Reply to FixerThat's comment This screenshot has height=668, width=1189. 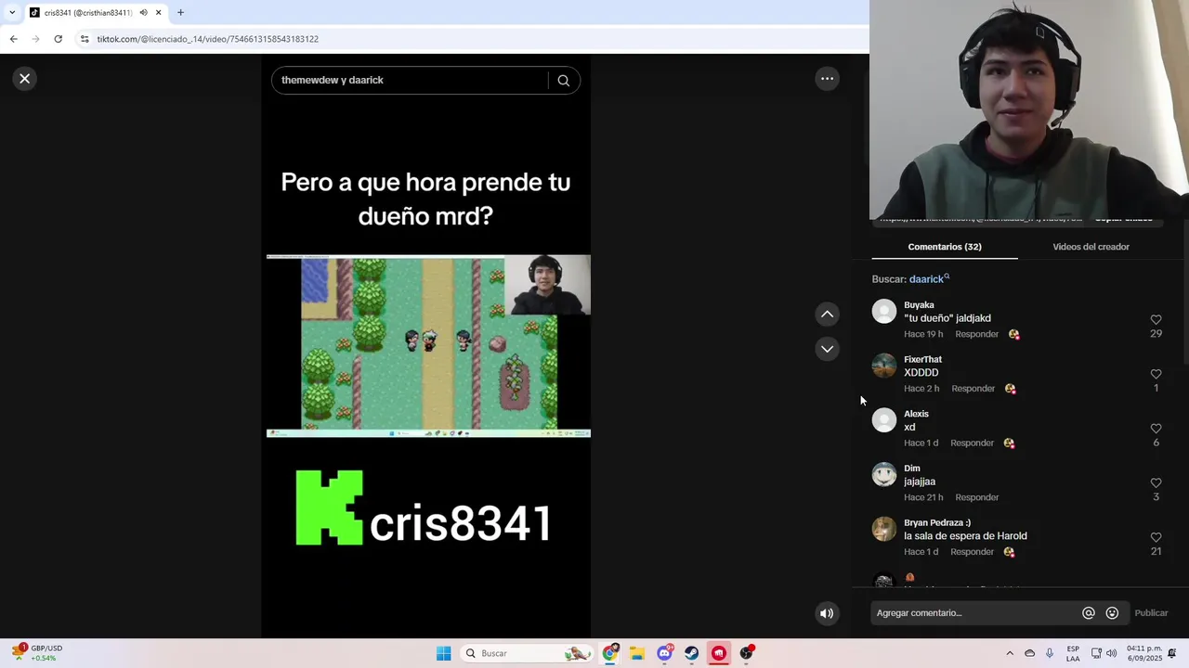(973, 389)
